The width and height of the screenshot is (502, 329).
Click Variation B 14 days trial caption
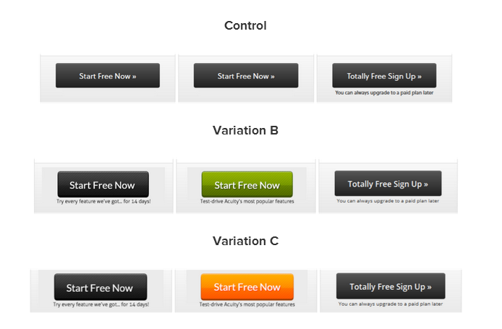pos(103,201)
